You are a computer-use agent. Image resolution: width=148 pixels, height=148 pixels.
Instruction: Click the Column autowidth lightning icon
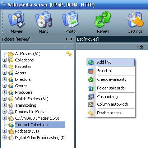pyautogui.click(x=91, y=105)
